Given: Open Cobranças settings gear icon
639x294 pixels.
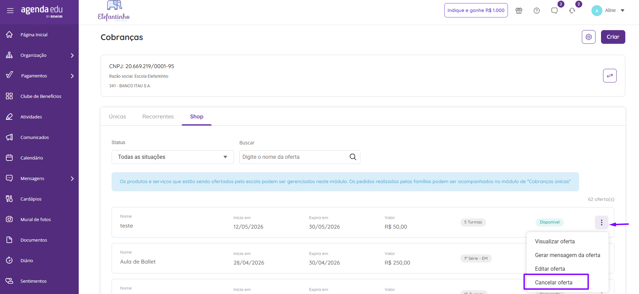Looking at the screenshot, I should 589,37.
